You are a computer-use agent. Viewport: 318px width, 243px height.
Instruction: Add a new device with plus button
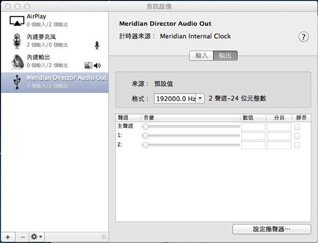click(x=8, y=237)
